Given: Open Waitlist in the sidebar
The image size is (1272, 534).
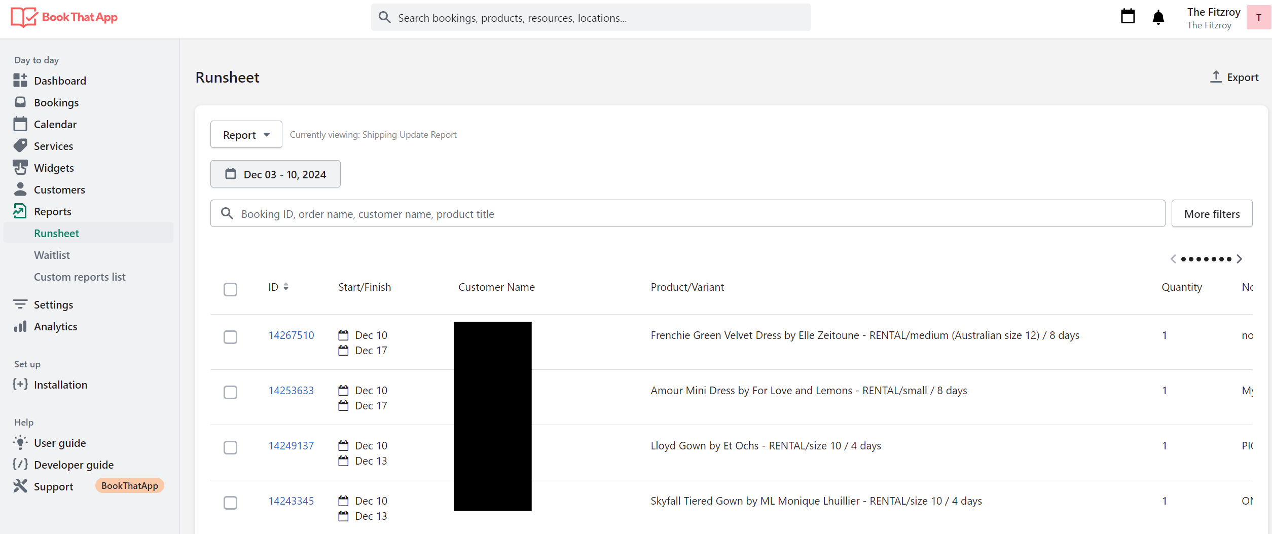Looking at the screenshot, I should point(52,255).
